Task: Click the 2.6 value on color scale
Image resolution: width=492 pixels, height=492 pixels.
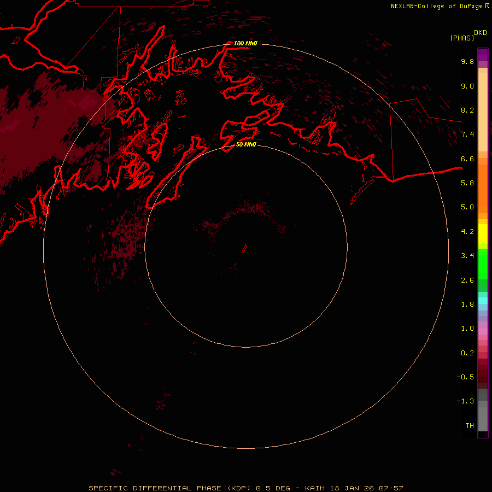Action: pyautogui.click(x=467, y=280)
